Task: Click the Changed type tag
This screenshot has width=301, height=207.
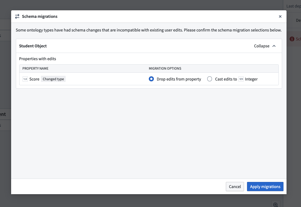Action: 53,79
